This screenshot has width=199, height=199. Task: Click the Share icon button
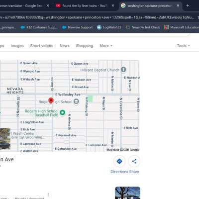[x=134, y=161]
